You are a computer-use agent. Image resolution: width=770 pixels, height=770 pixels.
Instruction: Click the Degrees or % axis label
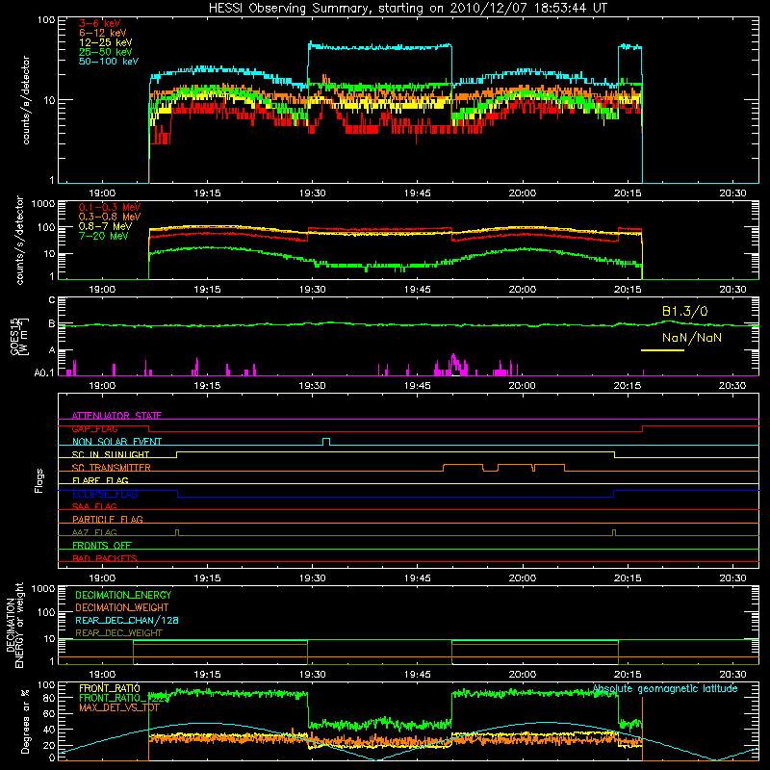pos(25,721)
